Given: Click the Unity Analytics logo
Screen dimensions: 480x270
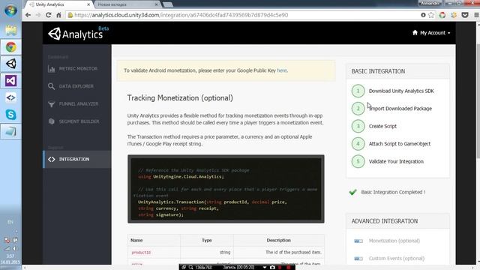Looking at the screenshot, I should pos(76,34).
